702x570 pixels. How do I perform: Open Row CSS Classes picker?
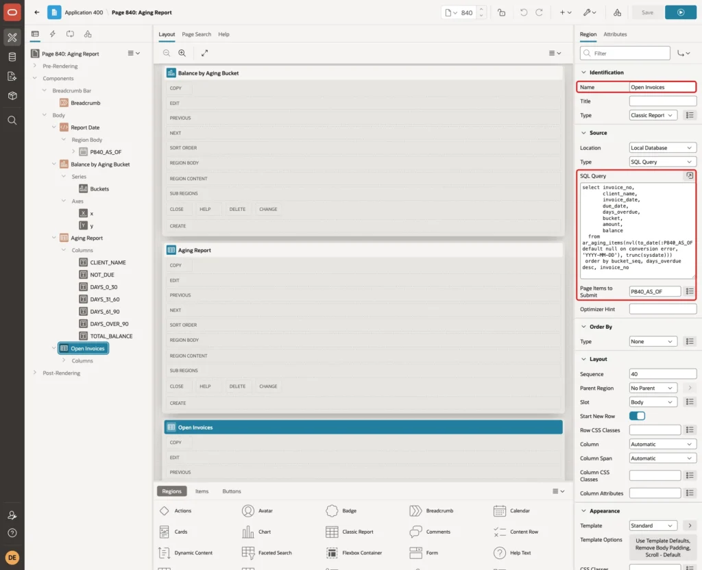point(690,430)
